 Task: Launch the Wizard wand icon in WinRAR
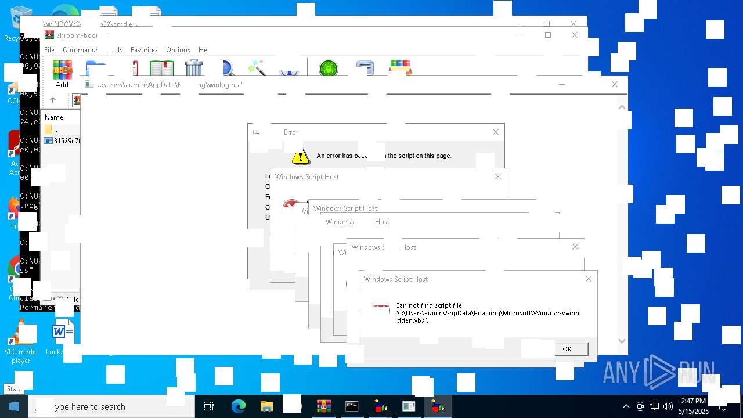coord(257,68)
